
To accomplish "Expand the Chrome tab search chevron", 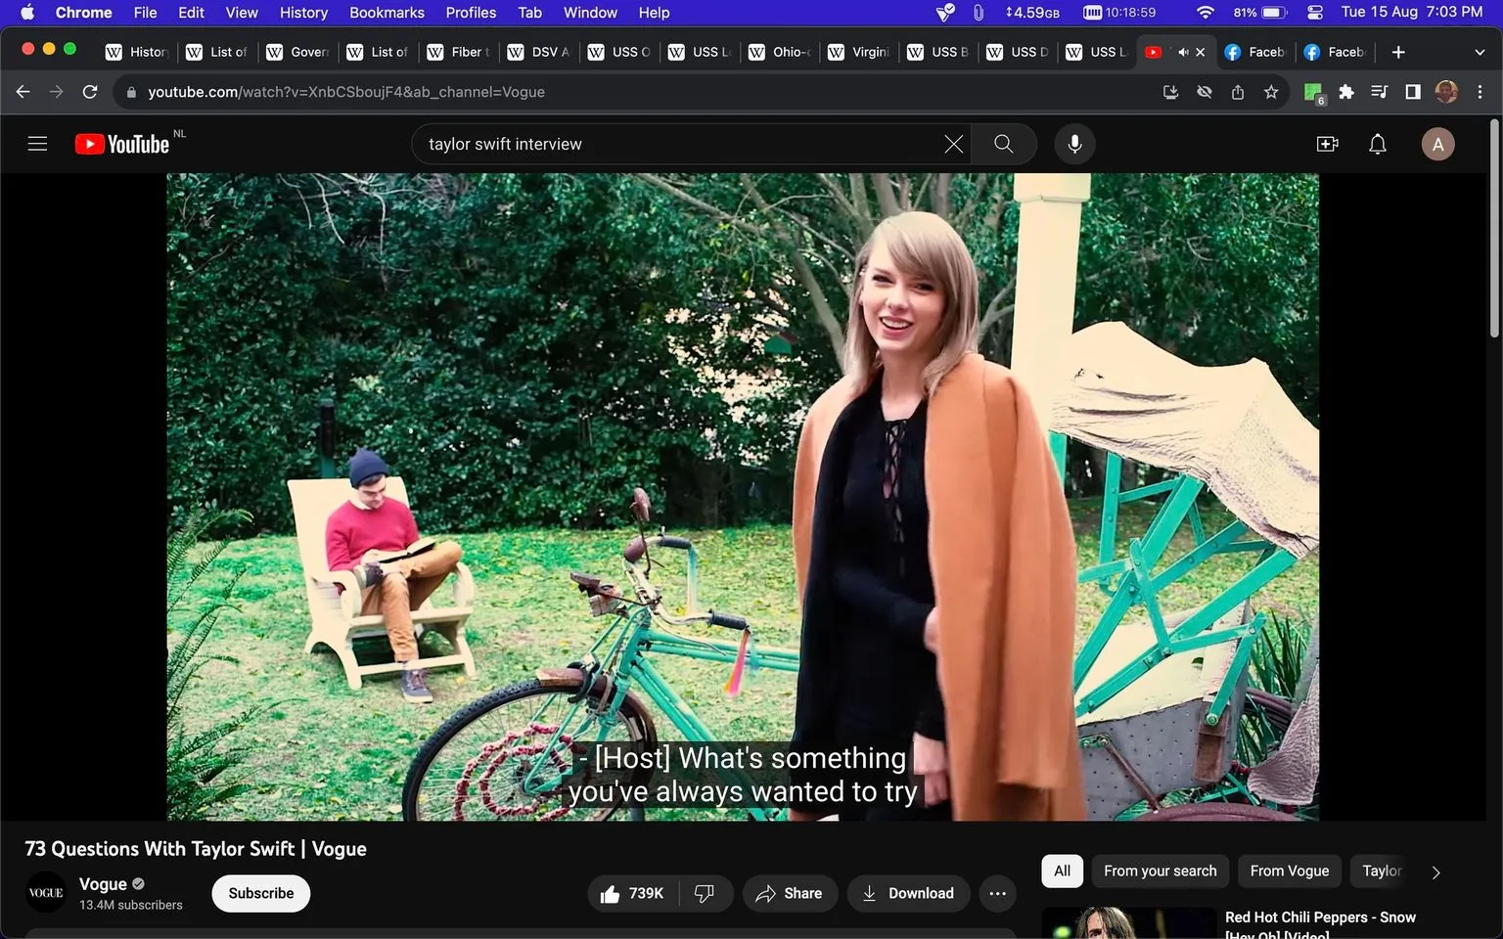I will [x=1480, y=52].
